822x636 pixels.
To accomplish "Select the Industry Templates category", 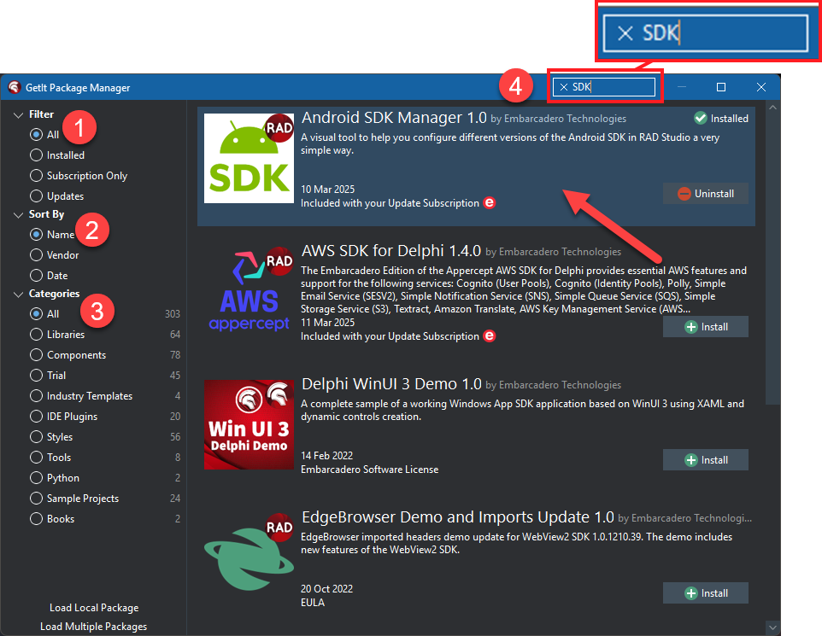I will point(81,395).
